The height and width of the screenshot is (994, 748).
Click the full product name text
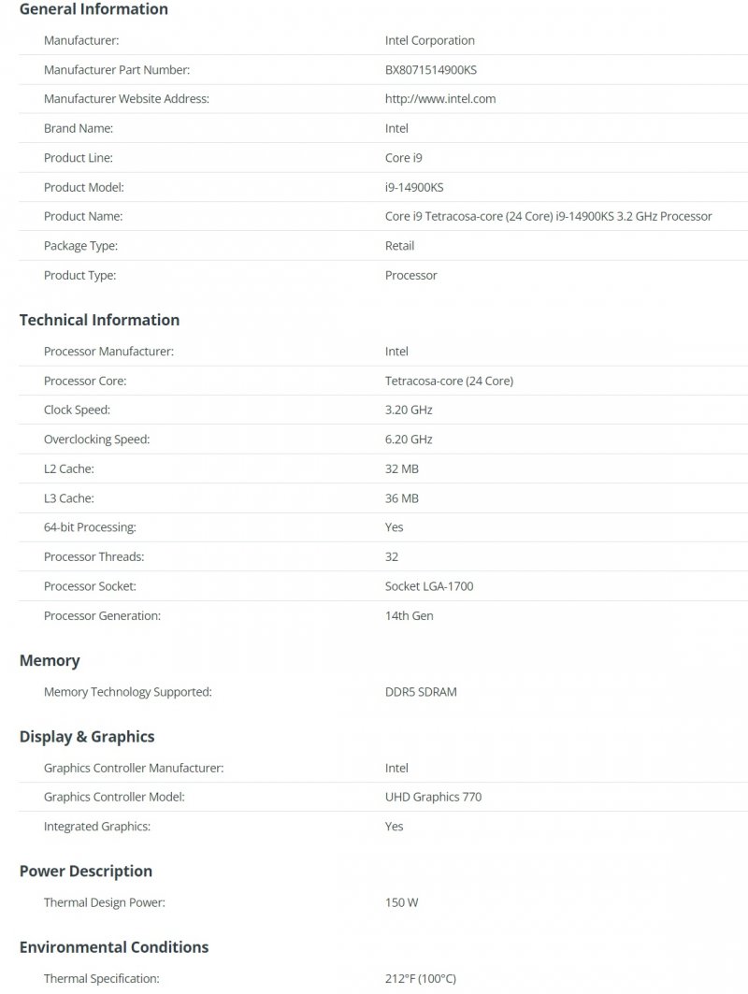[x=548, y=216]
